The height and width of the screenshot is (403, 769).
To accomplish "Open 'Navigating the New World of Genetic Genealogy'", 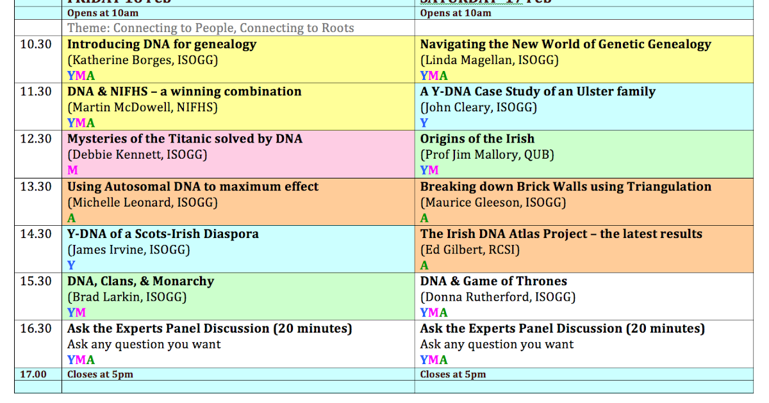I will tap(564, 44).
